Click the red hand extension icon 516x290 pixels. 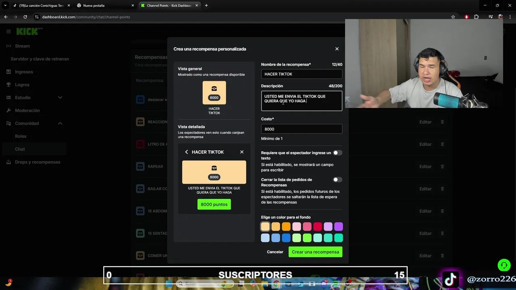point(466,17)
